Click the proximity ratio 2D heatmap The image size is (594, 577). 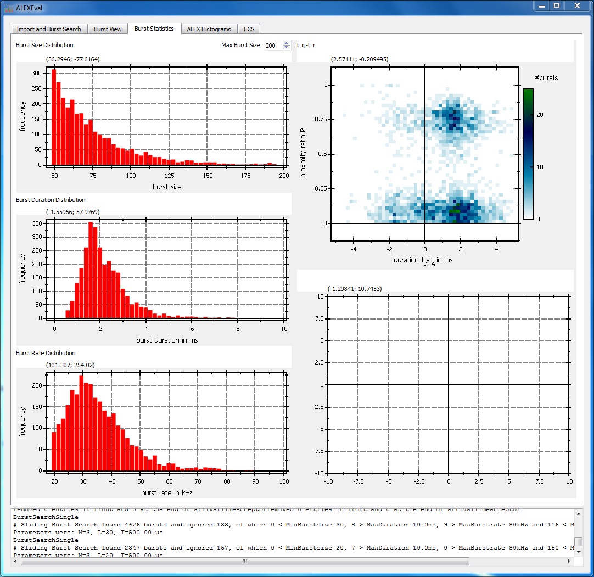click(424, 154)
